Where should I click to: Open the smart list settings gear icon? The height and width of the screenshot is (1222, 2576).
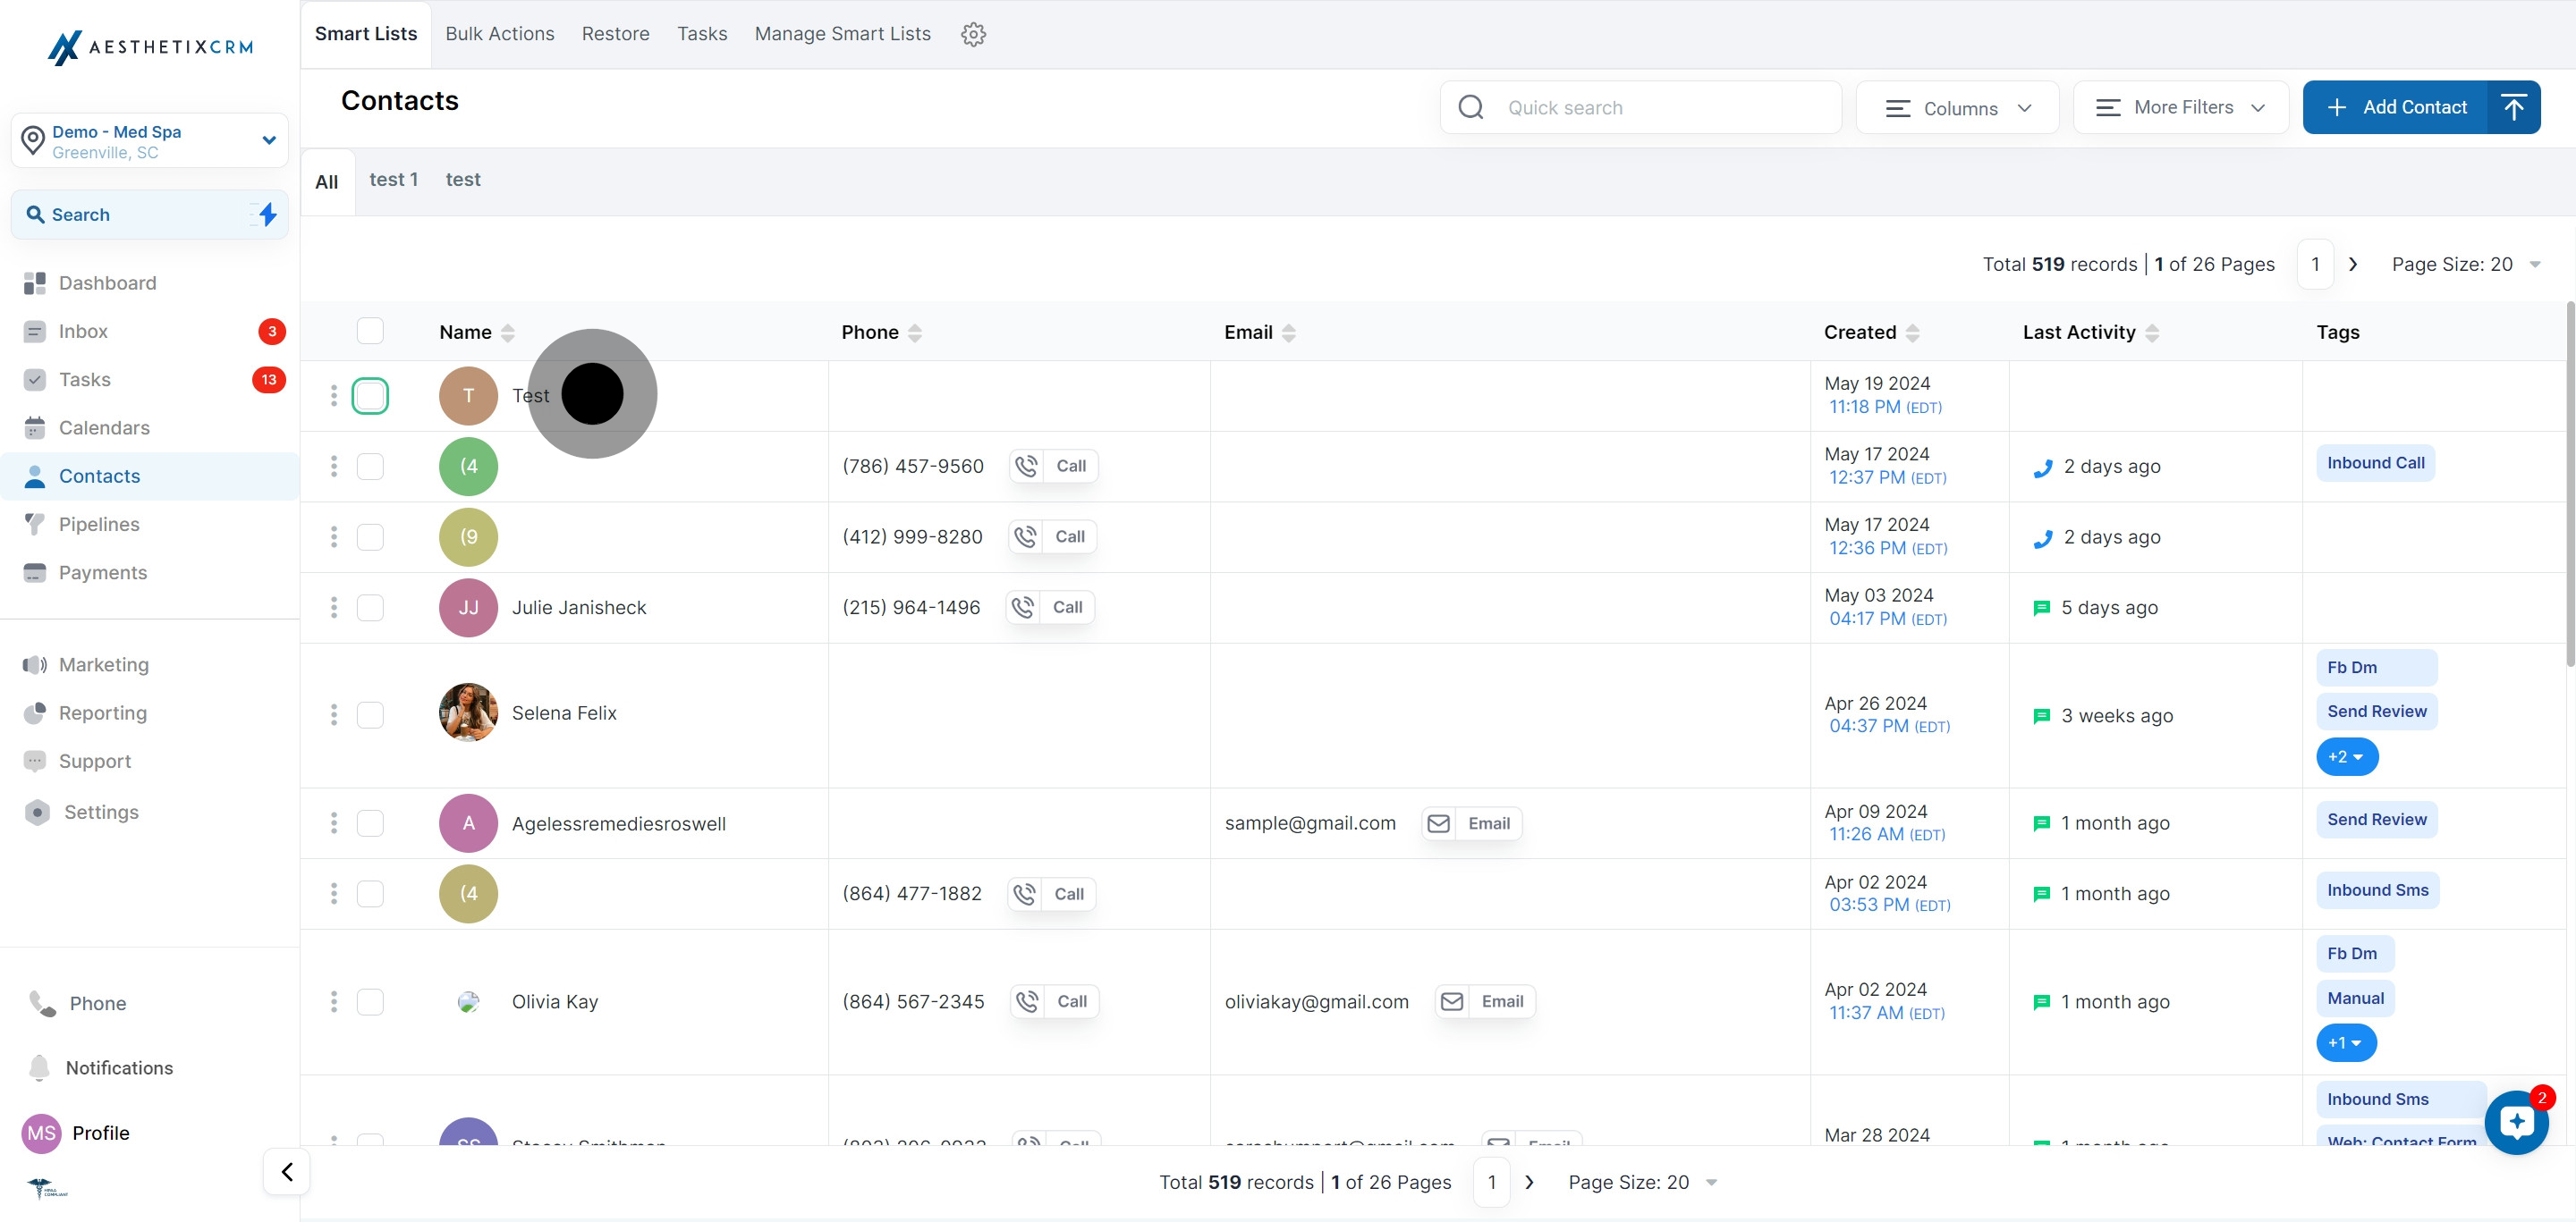coord(973,34)
